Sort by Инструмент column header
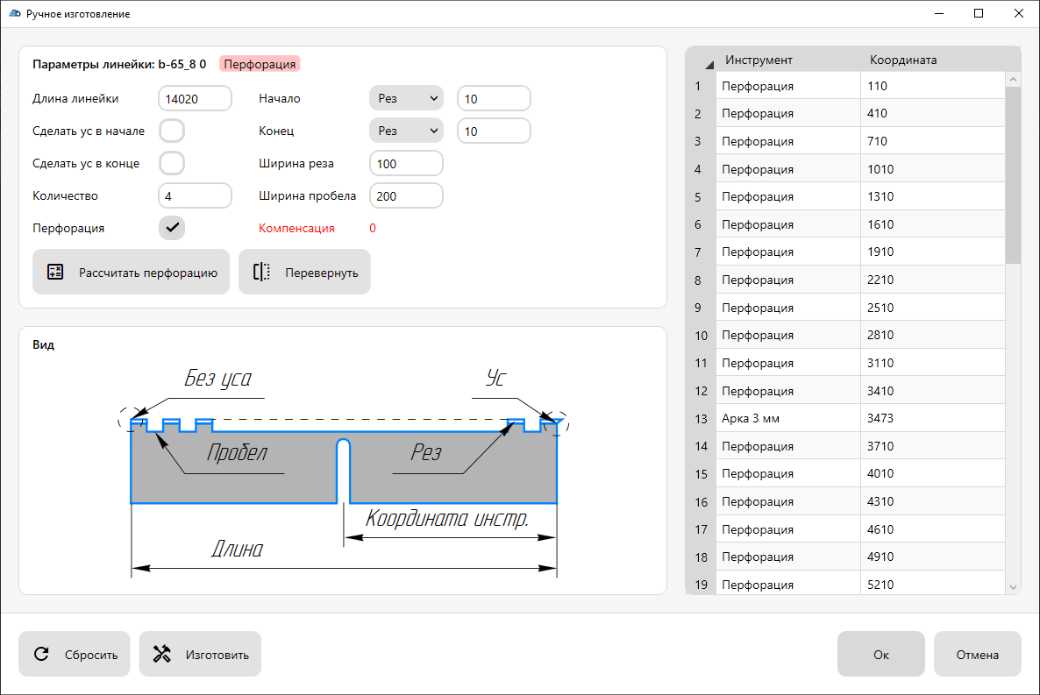1040x695 pixels. 759,60
